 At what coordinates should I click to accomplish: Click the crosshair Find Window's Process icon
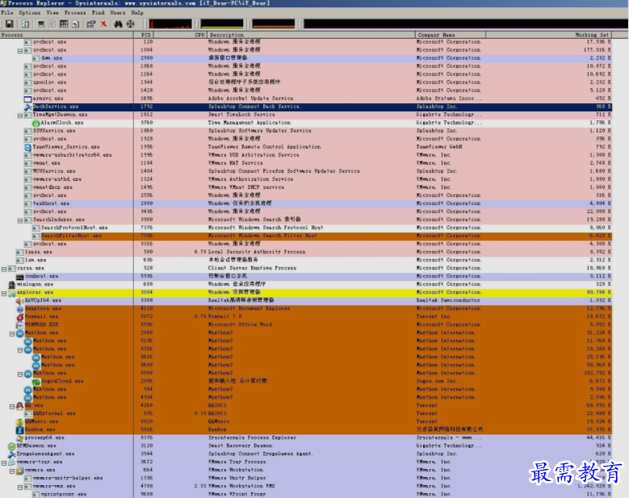pyautogui.click(x=131, y=24)
